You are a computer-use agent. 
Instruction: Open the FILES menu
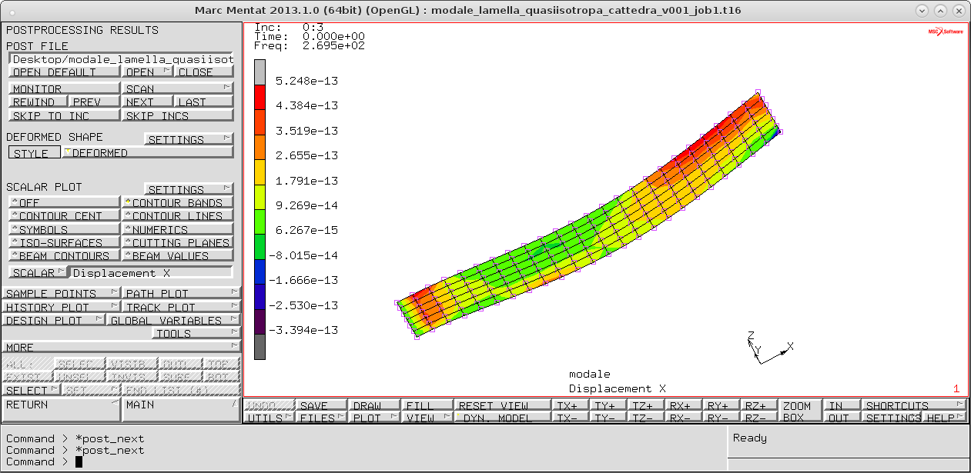(321, 418)
